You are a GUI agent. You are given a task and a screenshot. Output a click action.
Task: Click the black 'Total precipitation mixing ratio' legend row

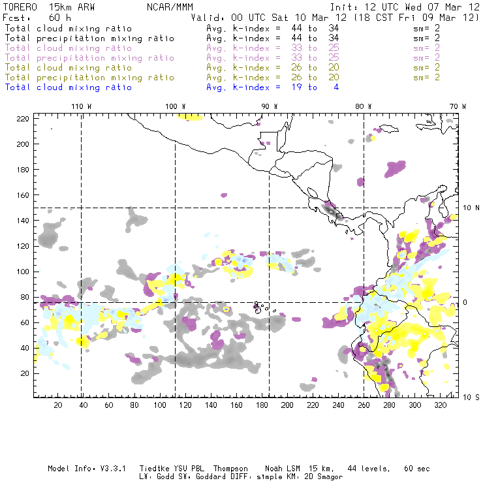222,39
